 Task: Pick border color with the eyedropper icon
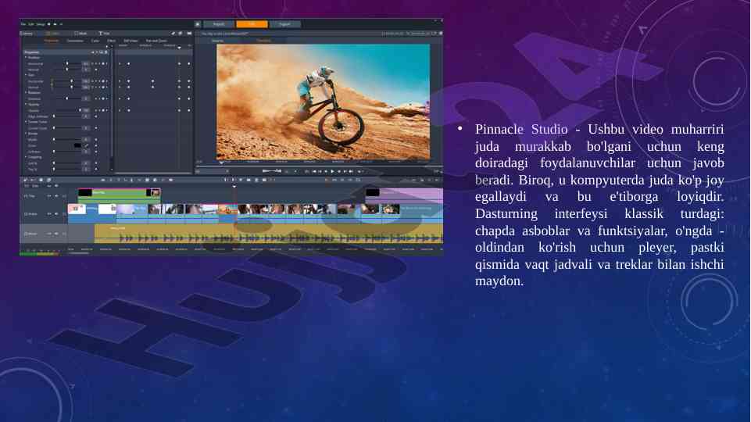86,145
